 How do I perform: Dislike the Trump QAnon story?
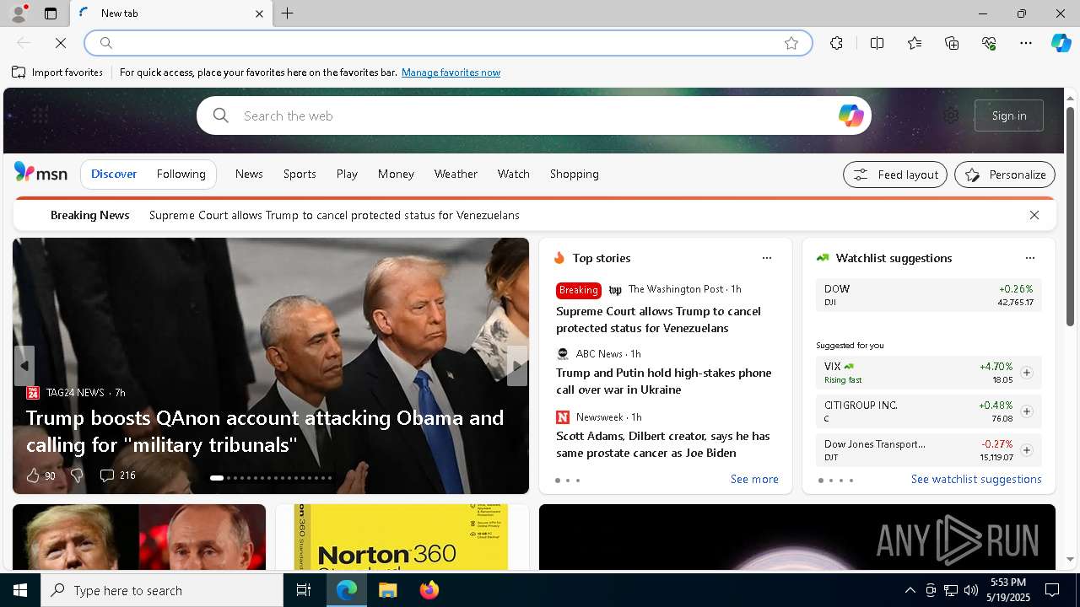click(x=77, y=475)
